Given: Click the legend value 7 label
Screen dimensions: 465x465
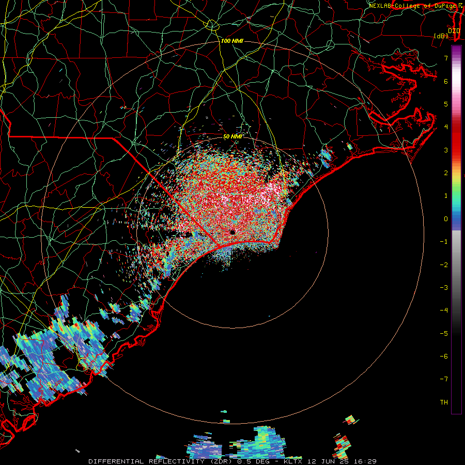Looking at the screenshot, I should pos(446,58).
